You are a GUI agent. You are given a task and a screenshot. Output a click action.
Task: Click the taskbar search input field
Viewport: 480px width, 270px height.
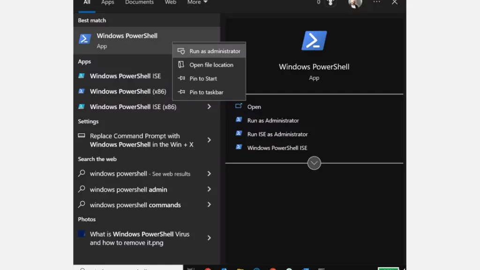point(128,268)
